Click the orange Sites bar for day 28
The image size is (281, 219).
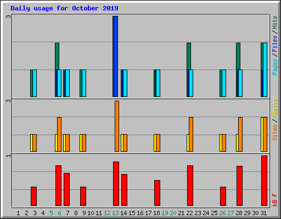240,134
